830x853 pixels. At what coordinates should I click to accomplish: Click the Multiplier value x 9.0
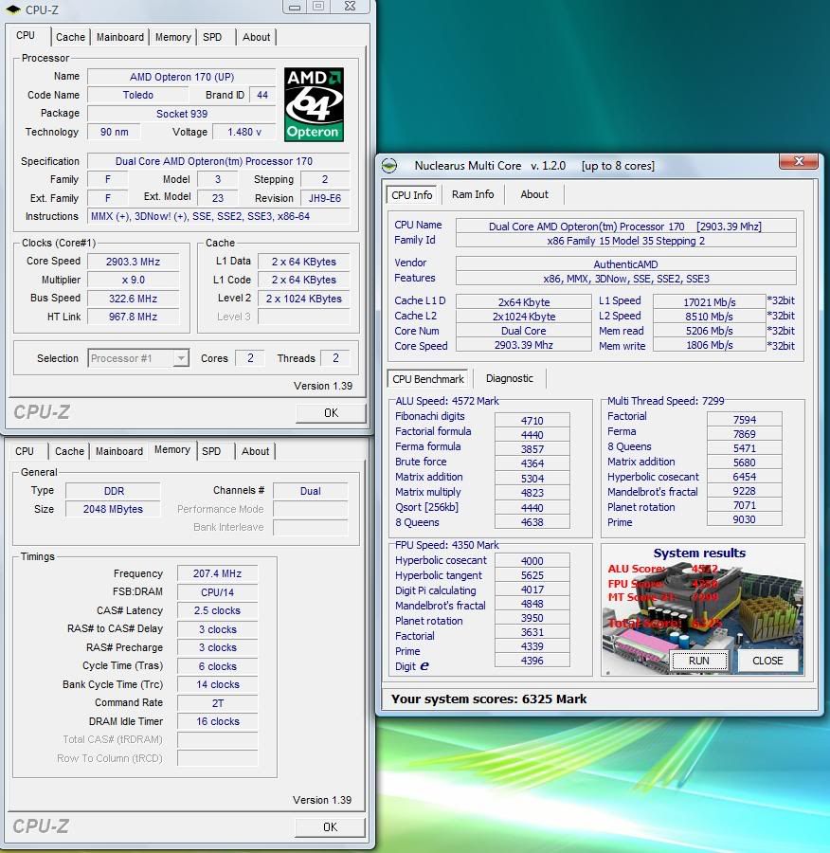[134, 280]
